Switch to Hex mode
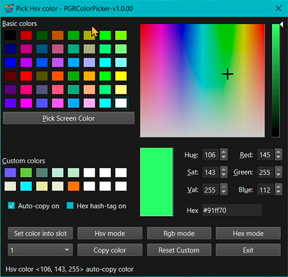The width and height of the screenshot is (288, 277). point(248,234)
